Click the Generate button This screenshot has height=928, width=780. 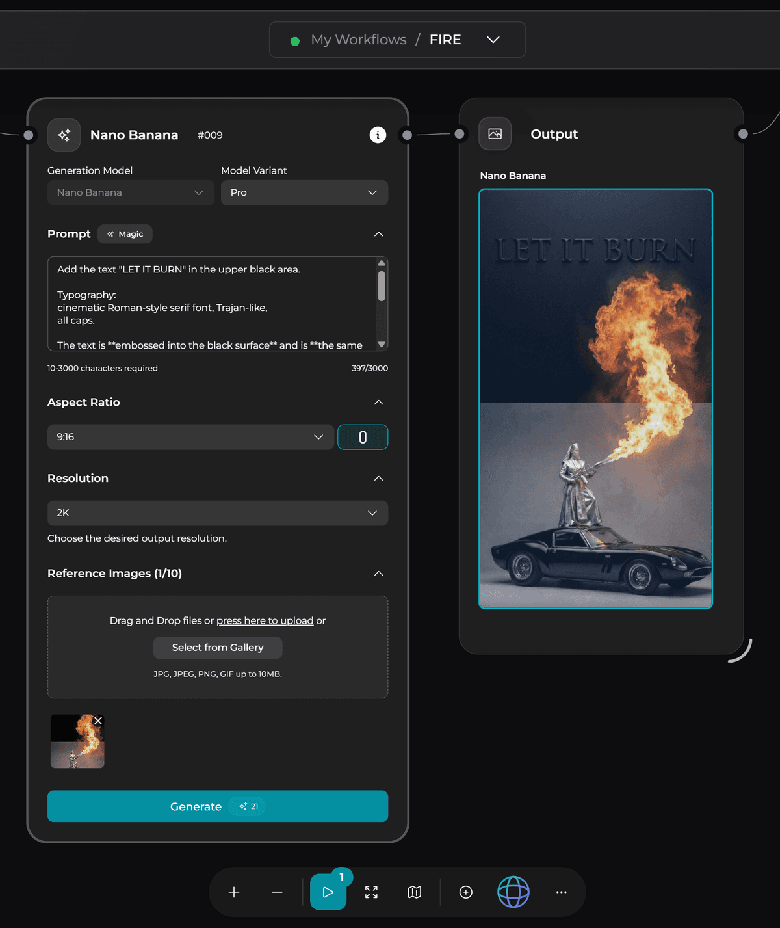coord(217,806)
